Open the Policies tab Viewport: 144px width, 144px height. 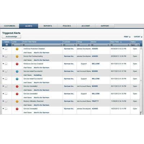pyautogui.click(x=67, y=26)
